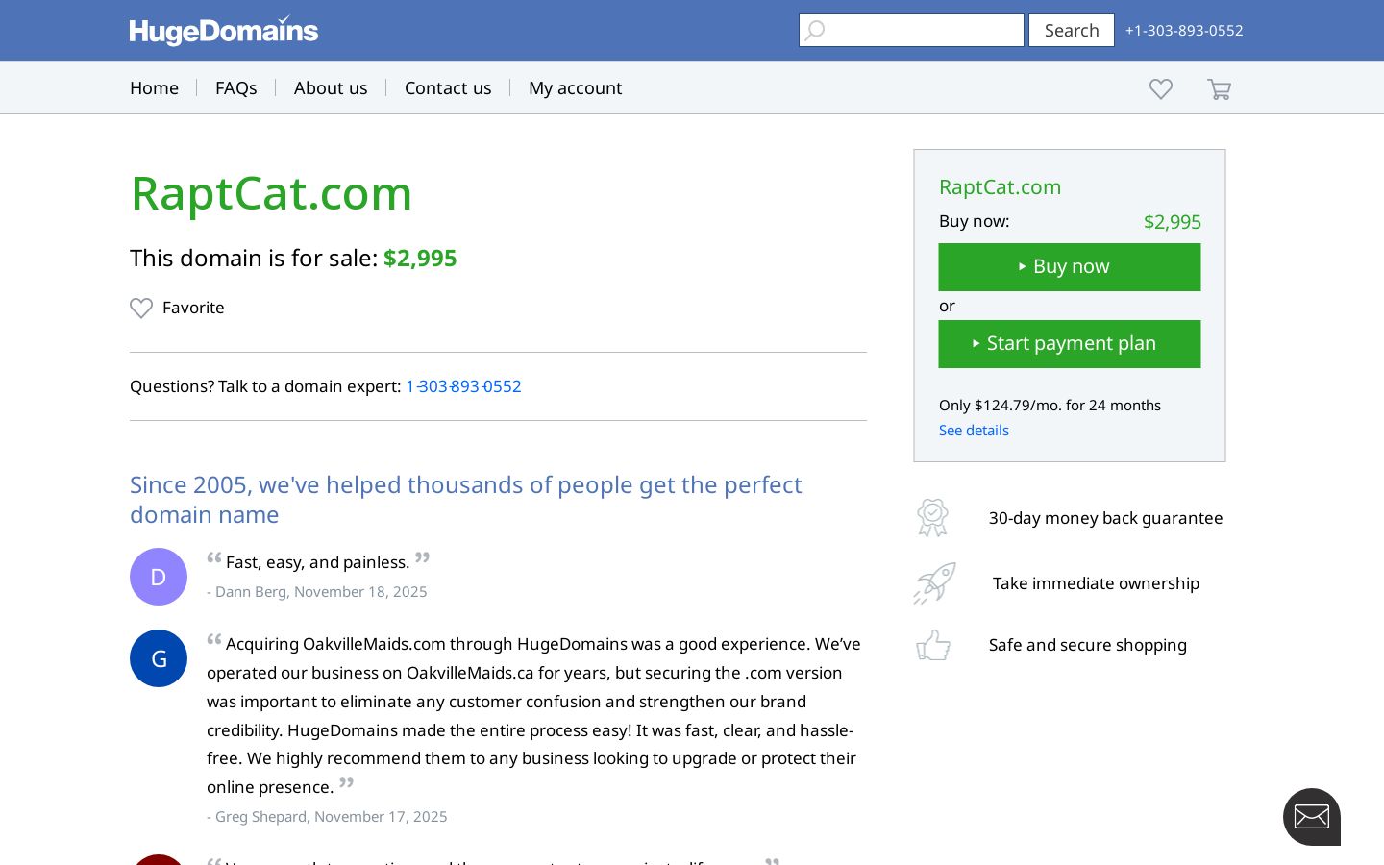Screen dimensions: 1384x865
Task: Click the rocket immediate ownership icon
Action: tap(934, 583)
